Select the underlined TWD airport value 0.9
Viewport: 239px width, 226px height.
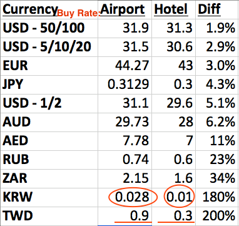click(x=141, y=216)
